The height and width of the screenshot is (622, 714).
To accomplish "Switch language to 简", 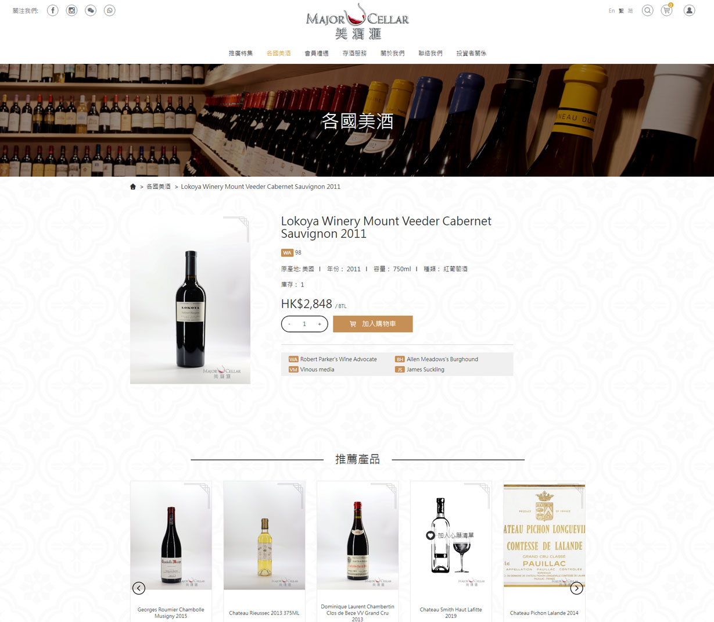I will tap(630, 11).
